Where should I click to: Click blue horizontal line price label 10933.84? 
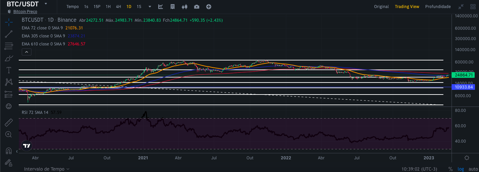tap(463, 87)
